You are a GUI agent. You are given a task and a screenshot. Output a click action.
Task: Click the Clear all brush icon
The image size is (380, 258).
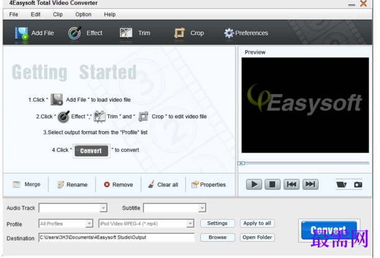pyautogui.click(x=151, y=184)
